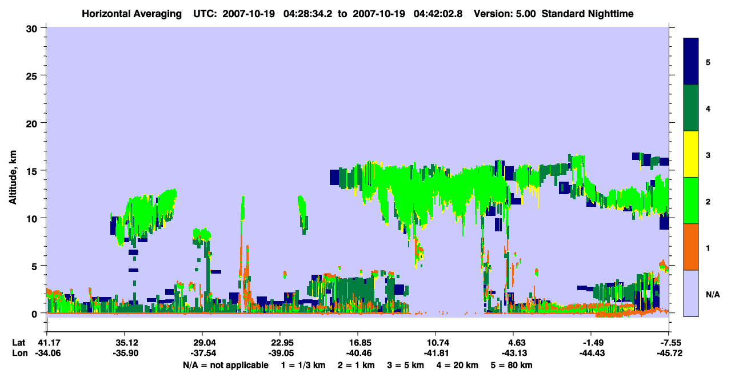The width and height of the screenshot is (743, 381).
Task: Click the bright green colorbar segment labeled 2
Action: tap(691, 200)
